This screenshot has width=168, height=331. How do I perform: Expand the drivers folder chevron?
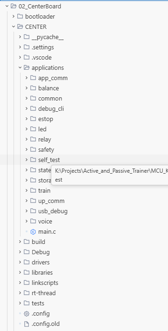coord(20,262)
